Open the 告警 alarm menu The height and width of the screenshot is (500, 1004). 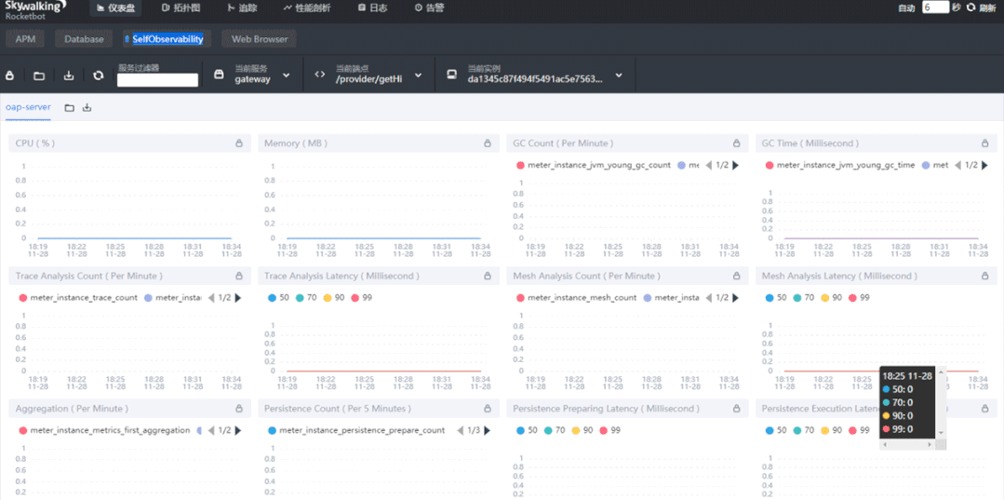click(430, 8)
